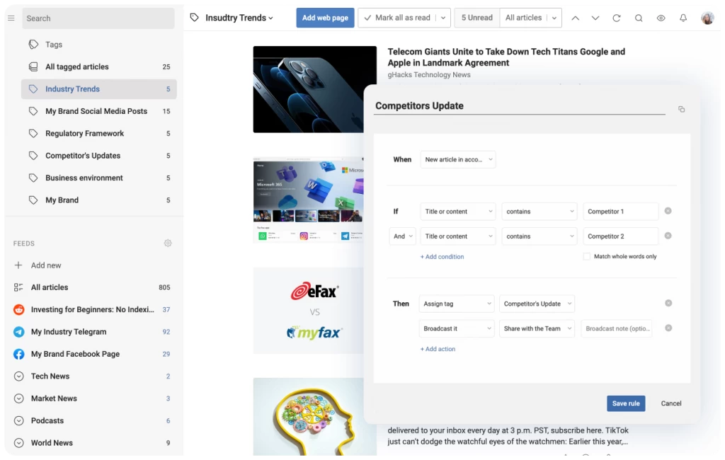Click the 5 Unread filter button

click(476, 18)
